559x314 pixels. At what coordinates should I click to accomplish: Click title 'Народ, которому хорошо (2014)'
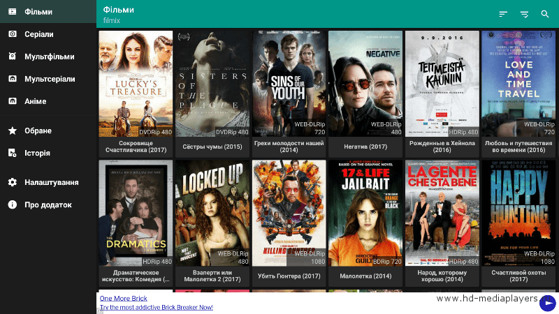[x=442, y=276]
